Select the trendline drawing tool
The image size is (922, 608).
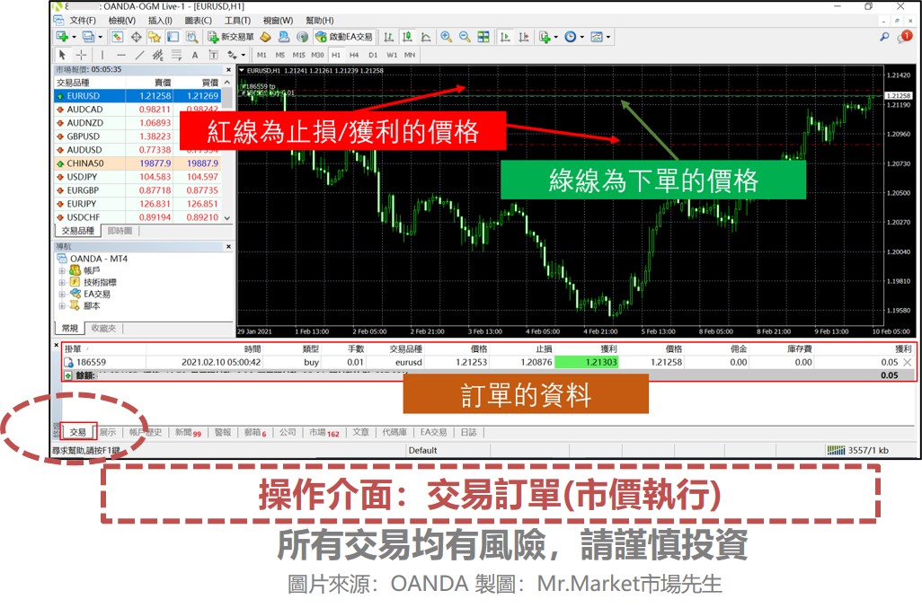(x=139, y=55)
